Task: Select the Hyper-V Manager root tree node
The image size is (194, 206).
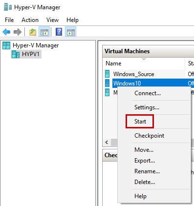Action: (x=36, y=45)
